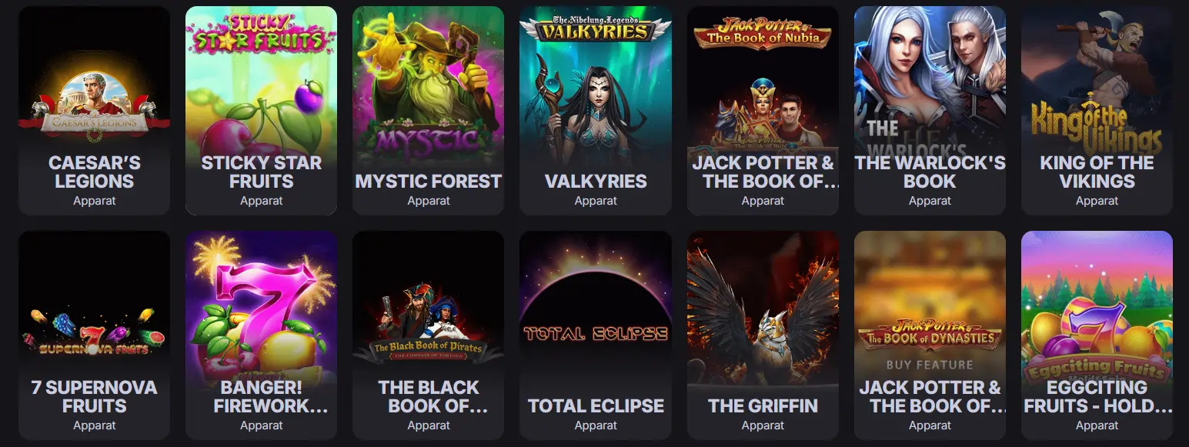1189x447 pixels.
Task: Launch Eggciting Fruits Hold game
Action: coord(1097,335)
